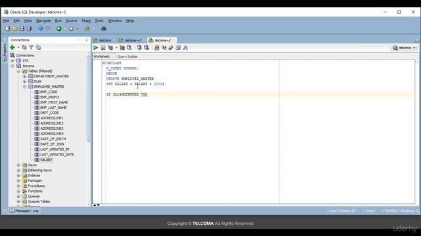Open the Reports side panel tab
Image resolution: width=421 pixels, height=236 pixels.
pyautogui.click(x=5, y=52)
